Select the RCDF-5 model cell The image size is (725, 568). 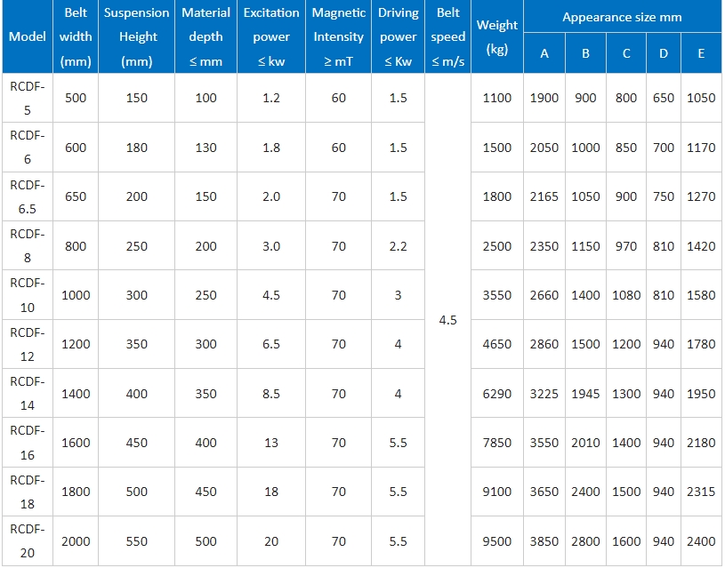click(x=28, y=98)
